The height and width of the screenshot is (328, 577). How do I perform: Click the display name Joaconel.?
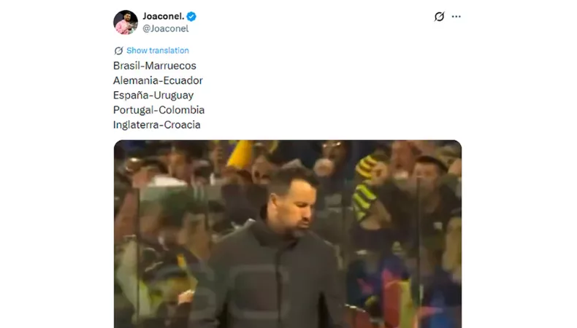[164, 16]
